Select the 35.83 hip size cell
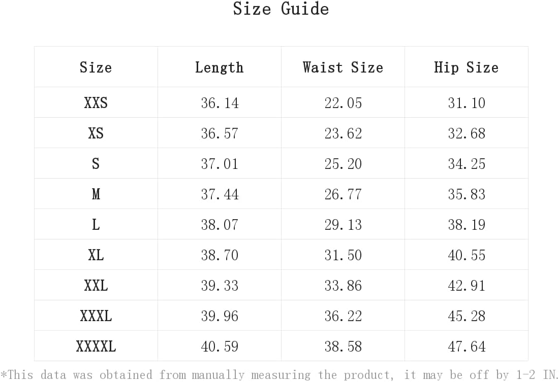Viewport: 559px width, 382px height. [x=467, y=194]
